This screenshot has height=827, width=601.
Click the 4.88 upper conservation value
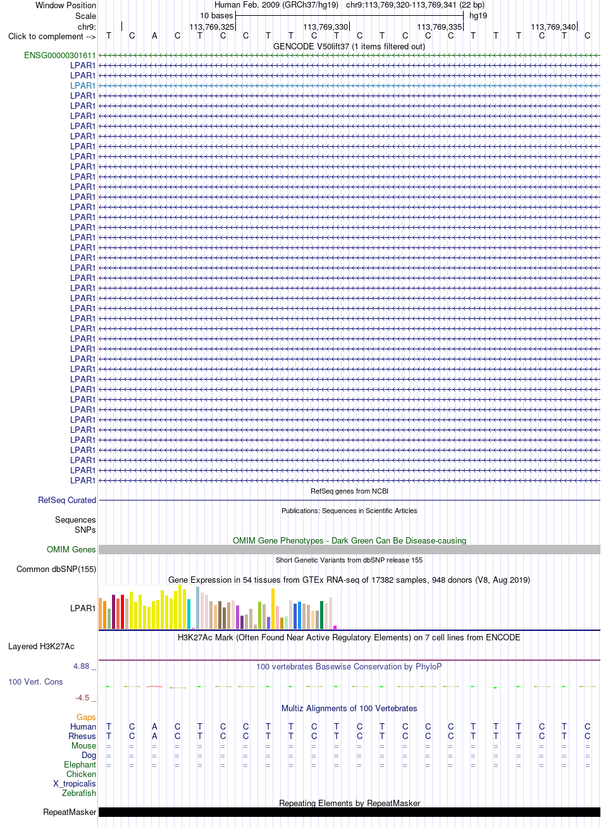pos(81,666)
